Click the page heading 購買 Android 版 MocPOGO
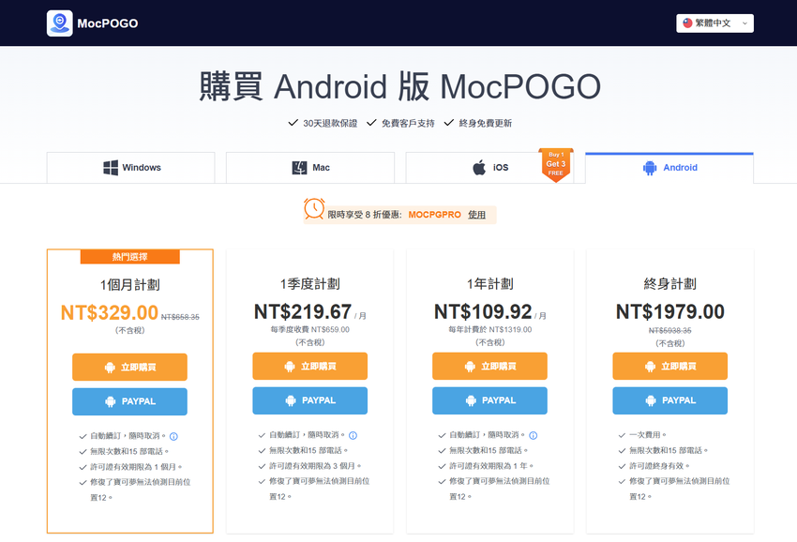797x542 pixels. tap(399, 86)
